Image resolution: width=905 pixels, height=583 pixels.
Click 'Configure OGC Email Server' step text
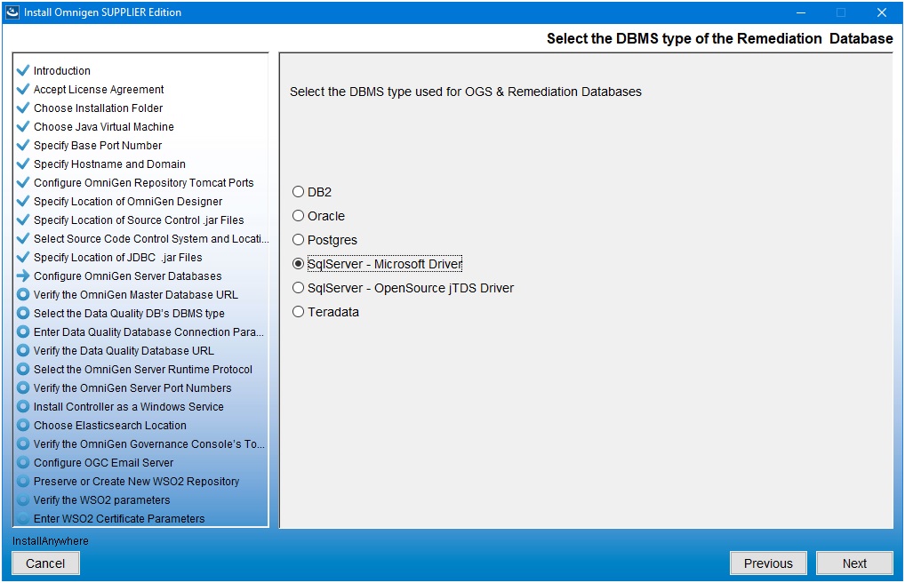point(103,462)
